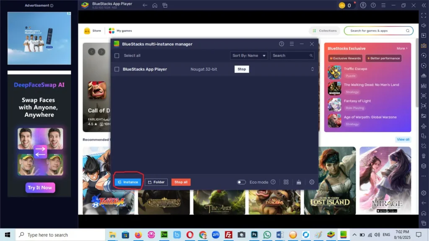Check the Select all checkbox
This screenshot has height=241, width=429.
(x=117, y=56)
